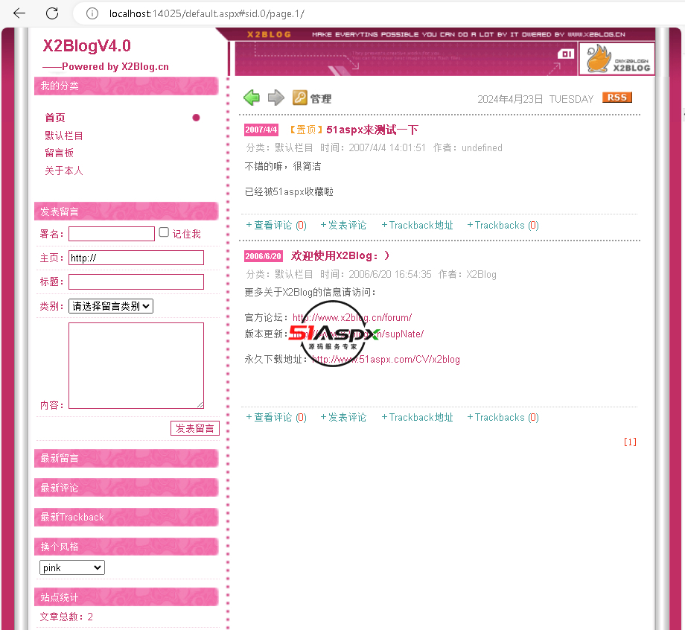685x630 pixels.
Task: Open post title 欢迎使用X2Blog
Action: [340, 255]
